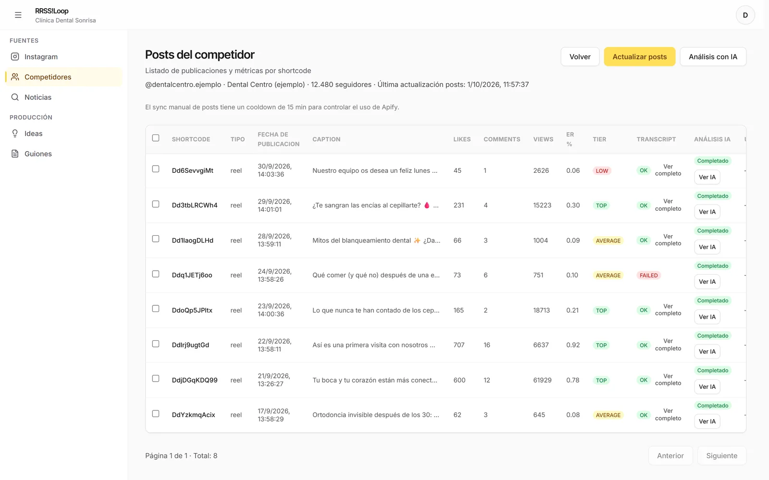Click the Guiones document icon
769x480 pixels.
pyautogui.click(x=15, y=154)
